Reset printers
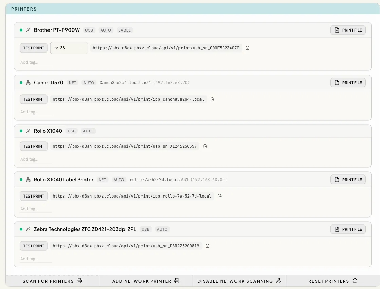 coord(333,281)
